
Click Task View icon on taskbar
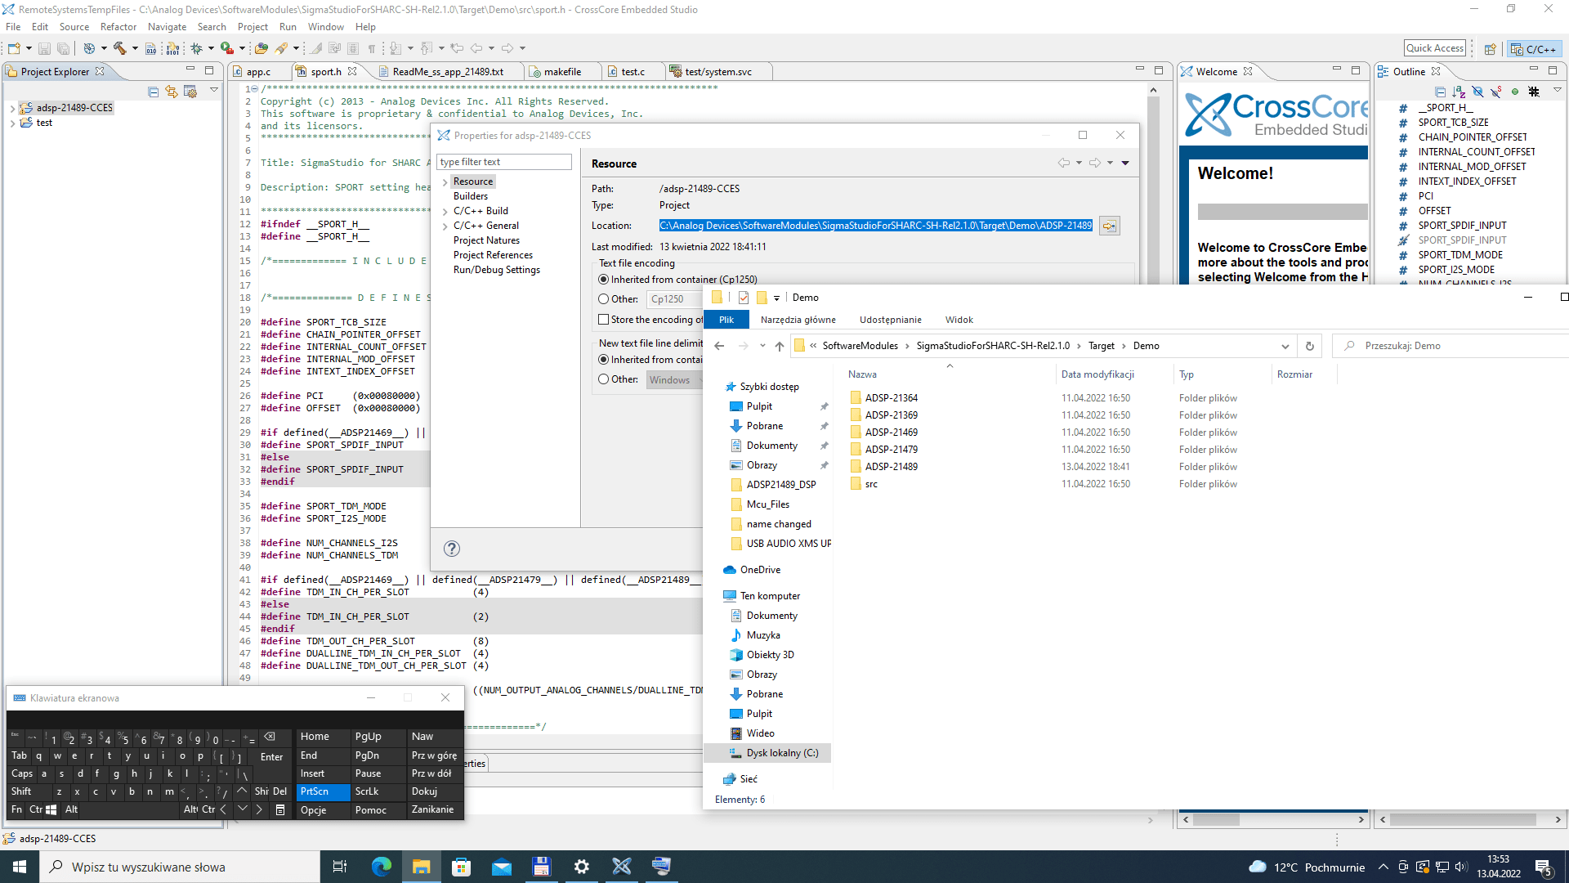point(340,867)
